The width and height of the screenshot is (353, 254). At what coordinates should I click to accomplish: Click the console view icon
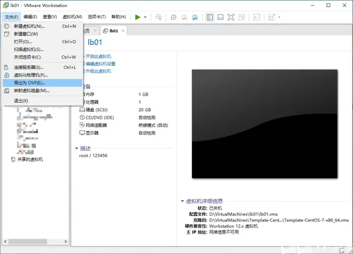257,17
